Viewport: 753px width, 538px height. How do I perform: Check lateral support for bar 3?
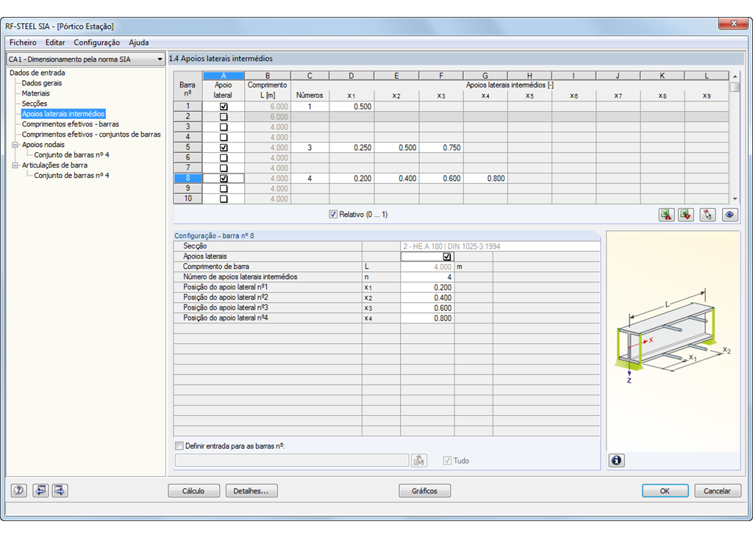click(224, 127)
